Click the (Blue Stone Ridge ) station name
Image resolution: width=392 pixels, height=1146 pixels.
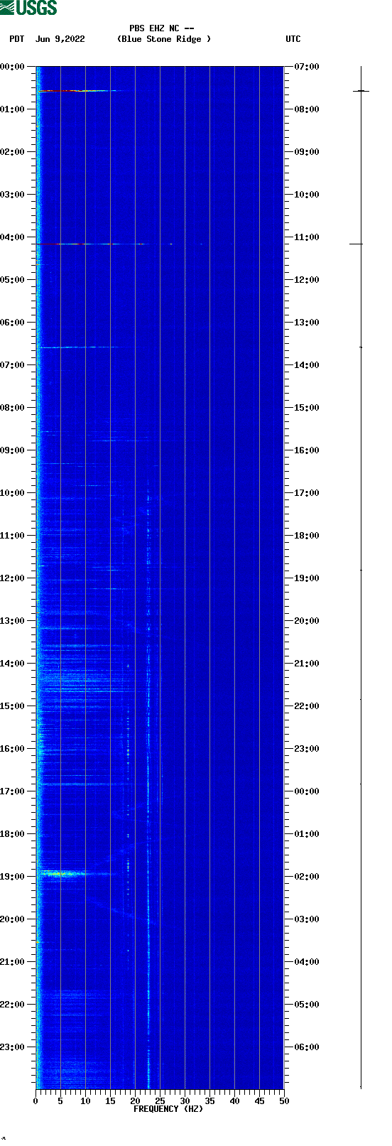tap(164, 39)
